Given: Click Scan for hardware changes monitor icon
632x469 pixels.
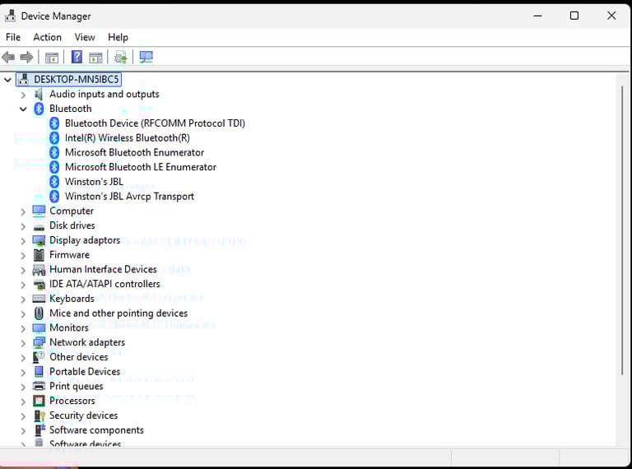Looking at the screenshot, I should coord(146,57).
